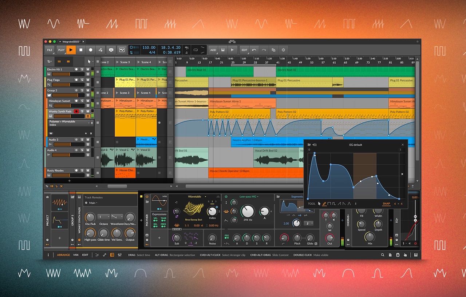Viewport: 466px width, 297px height.
Task: Launch Scene 4 in the clip launcher header
Action: click(138, 62)
